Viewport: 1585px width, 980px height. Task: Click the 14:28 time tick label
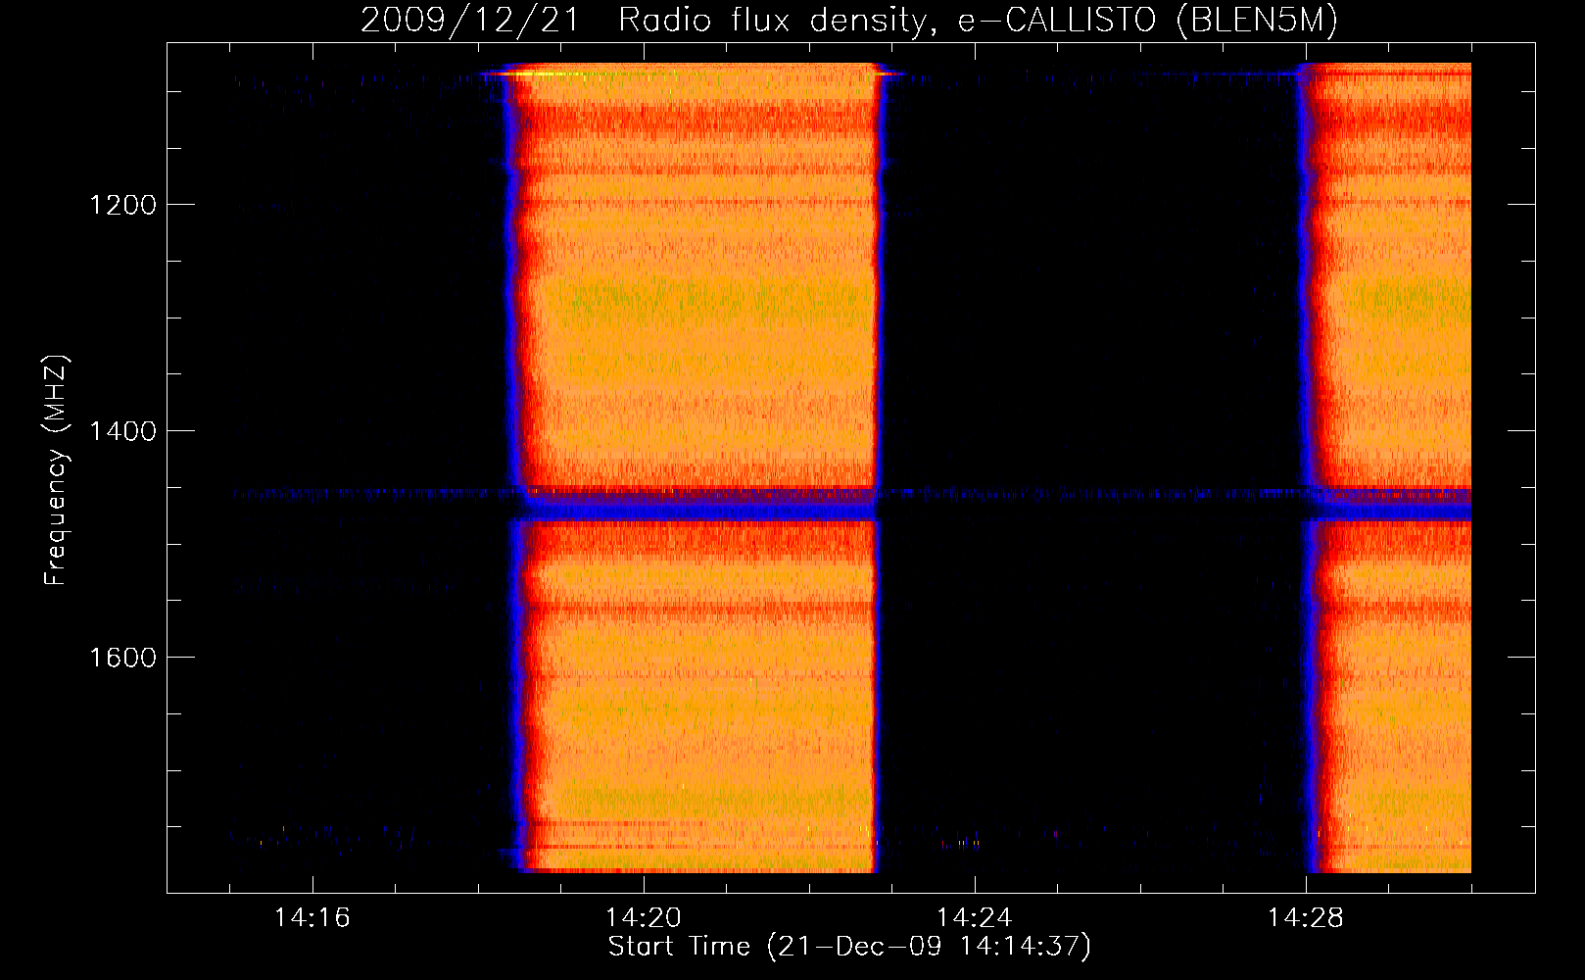pos(1306,917)
